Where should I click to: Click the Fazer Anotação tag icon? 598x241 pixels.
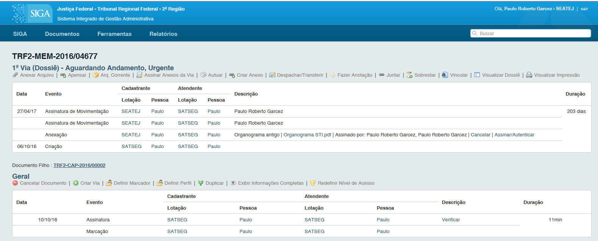pos(333,75)
